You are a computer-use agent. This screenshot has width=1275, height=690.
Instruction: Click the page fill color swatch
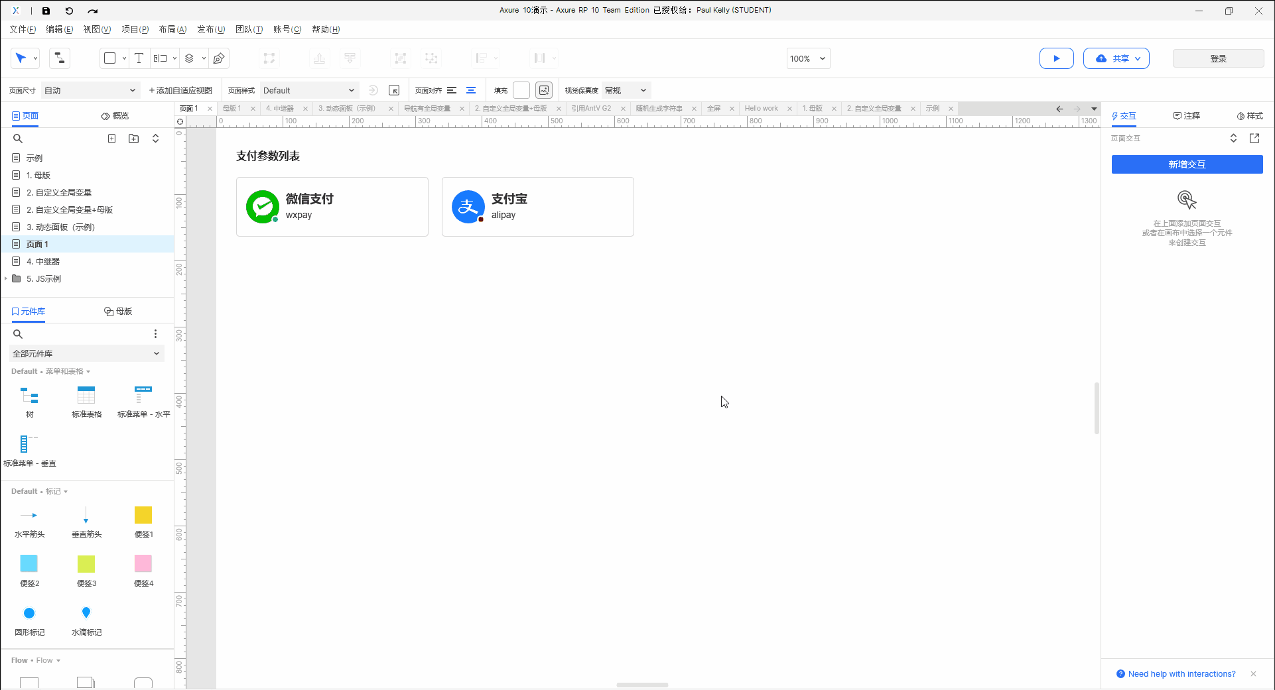pyautogui.click(x=521, y=90)
